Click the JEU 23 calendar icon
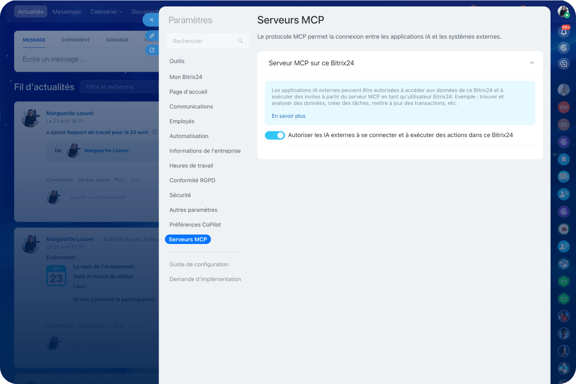Image resolution: width=576 pixels, height=384 pixels. (56, 276)
